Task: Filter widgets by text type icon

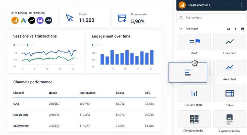Action: coord(235,29)
